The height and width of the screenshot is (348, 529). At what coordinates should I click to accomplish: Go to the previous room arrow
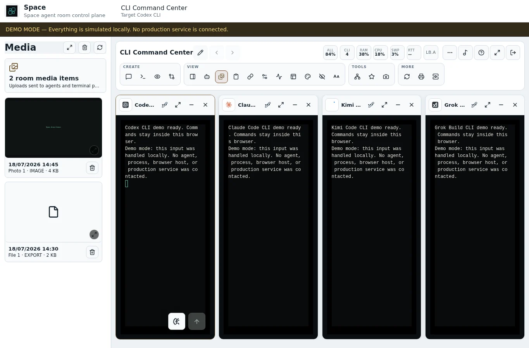coord(217,53)
